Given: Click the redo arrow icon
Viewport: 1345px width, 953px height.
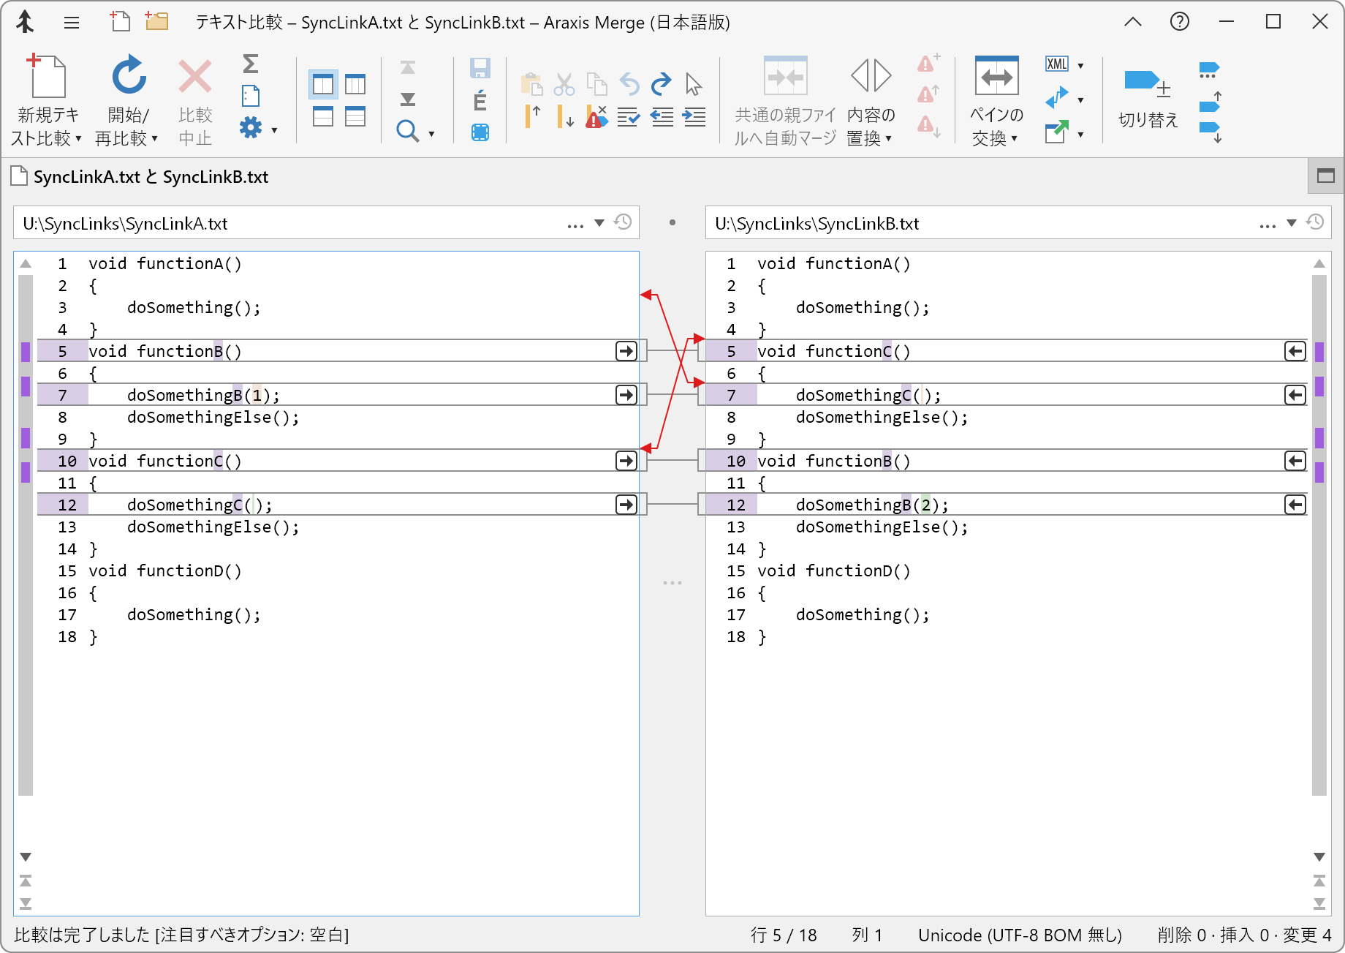Looking at the screenshot, I should coord(661,84).
